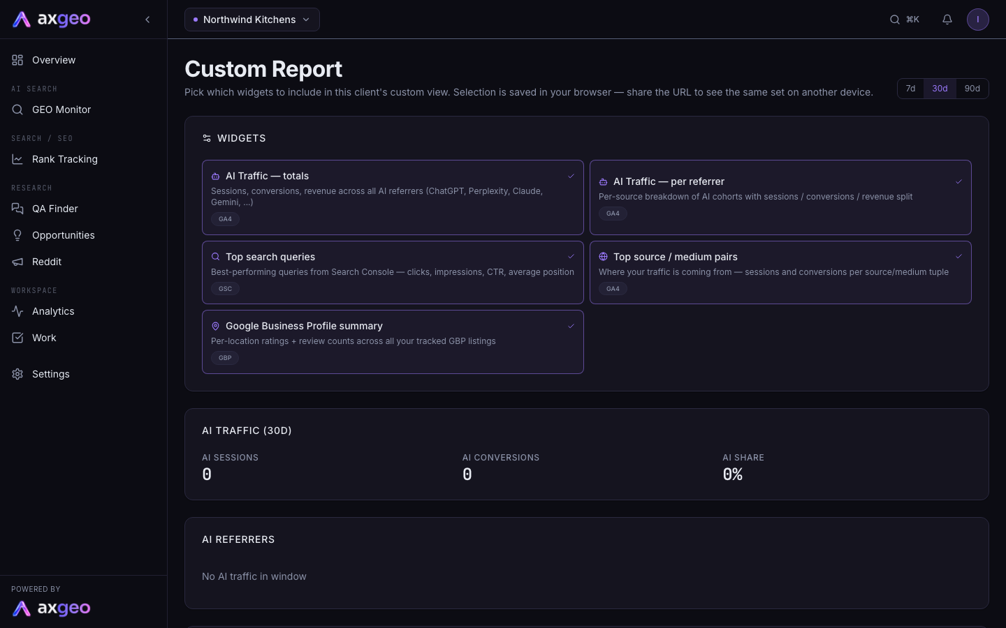Click the Overview grid icon

pyautogui.click(x=17, y=60)
